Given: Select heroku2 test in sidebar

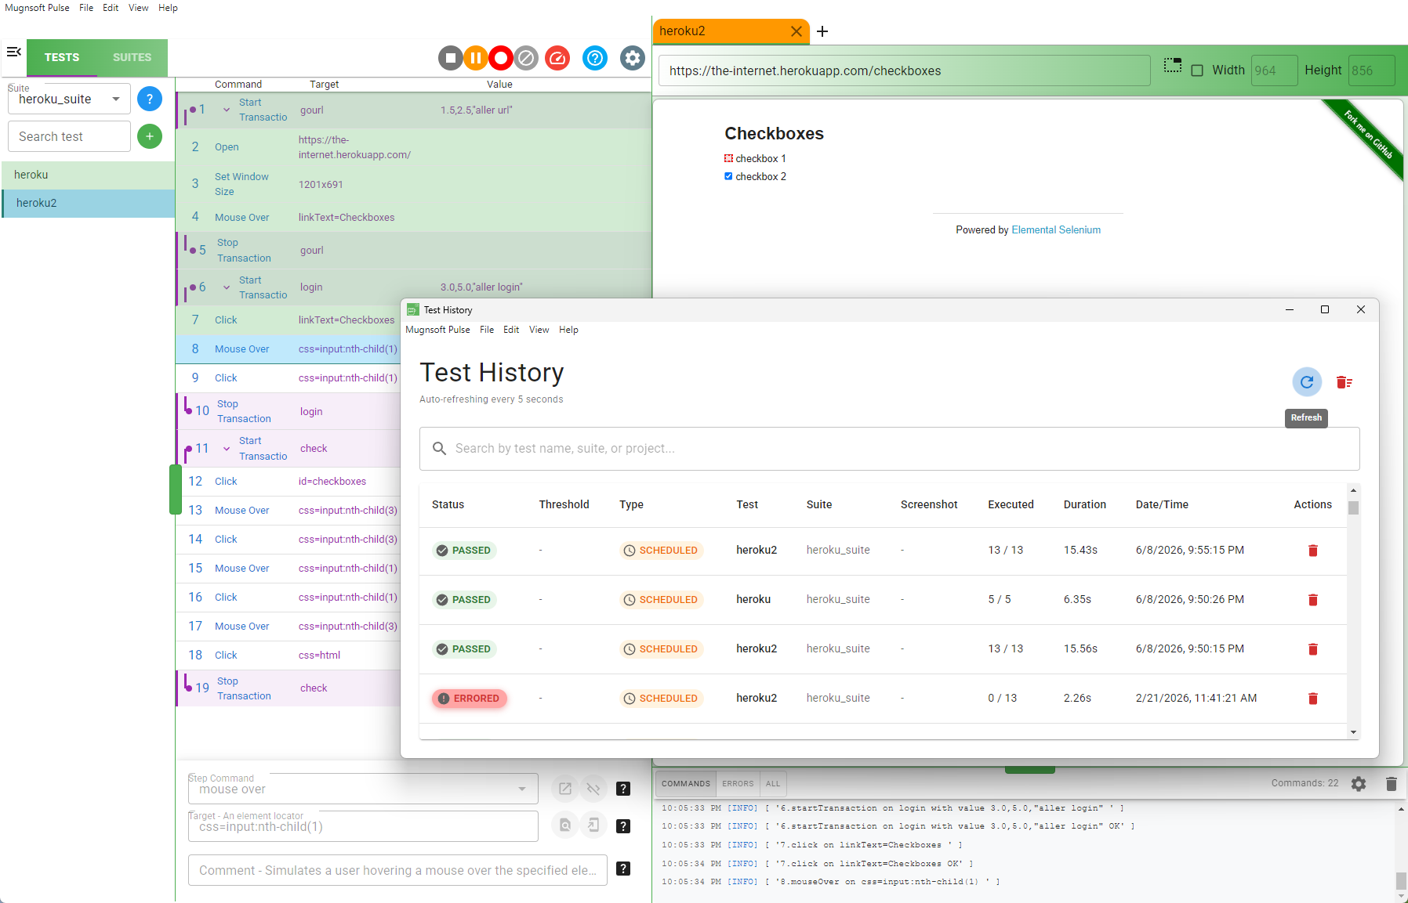Looking at the screenshot, I should [89, 203].
